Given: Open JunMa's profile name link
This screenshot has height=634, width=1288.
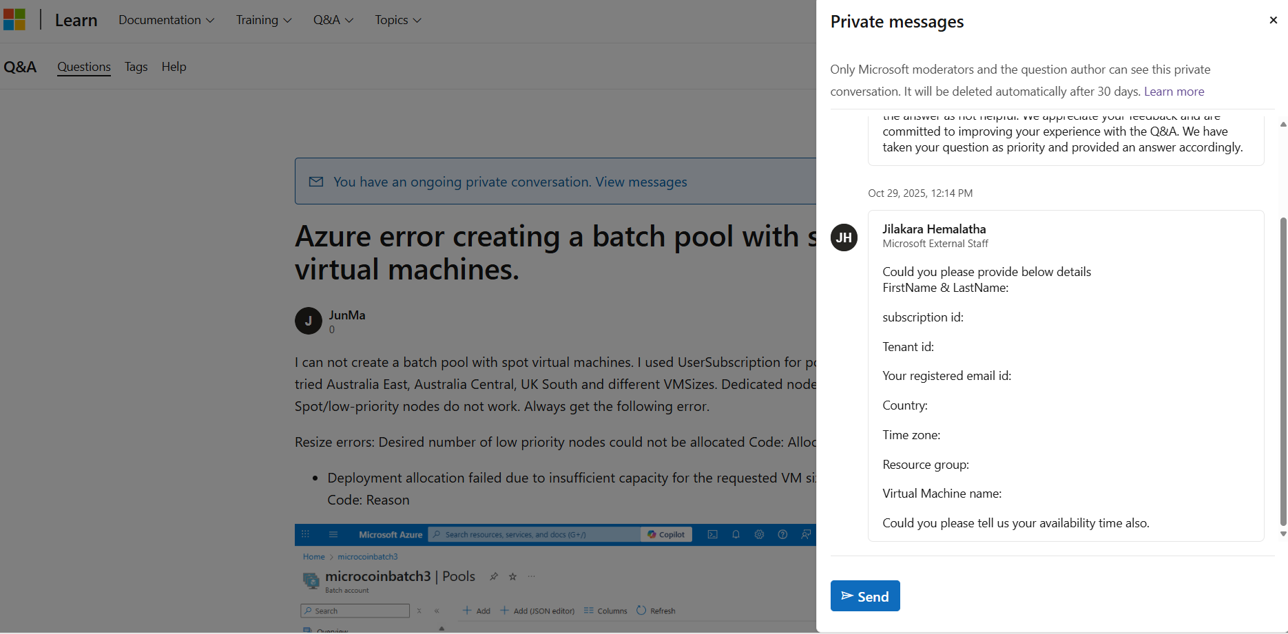Looking at the screenshot, I should tap(347, 315).
